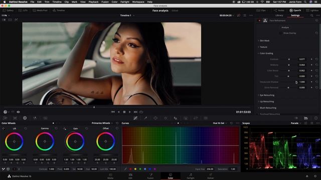Mute the viewer audio speaker icon
Viewport: 321px width, 180px height.
coord(18,112)
